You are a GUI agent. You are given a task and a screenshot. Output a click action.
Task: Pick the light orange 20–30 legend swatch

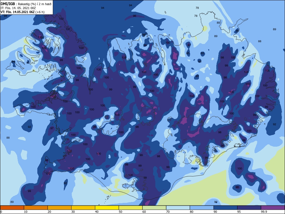(x=60, y=208)
